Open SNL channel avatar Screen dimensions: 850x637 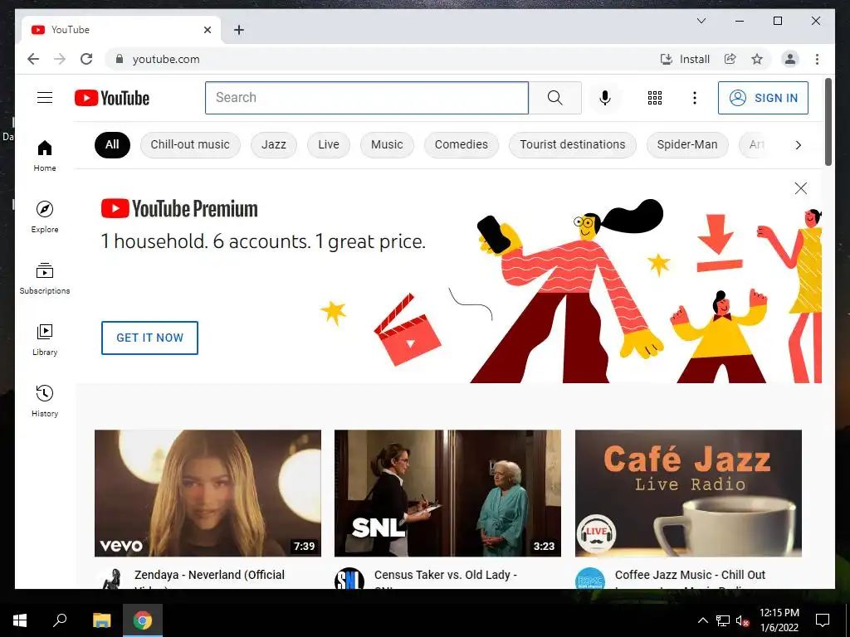pyautogui.click(x=349, y=578)
